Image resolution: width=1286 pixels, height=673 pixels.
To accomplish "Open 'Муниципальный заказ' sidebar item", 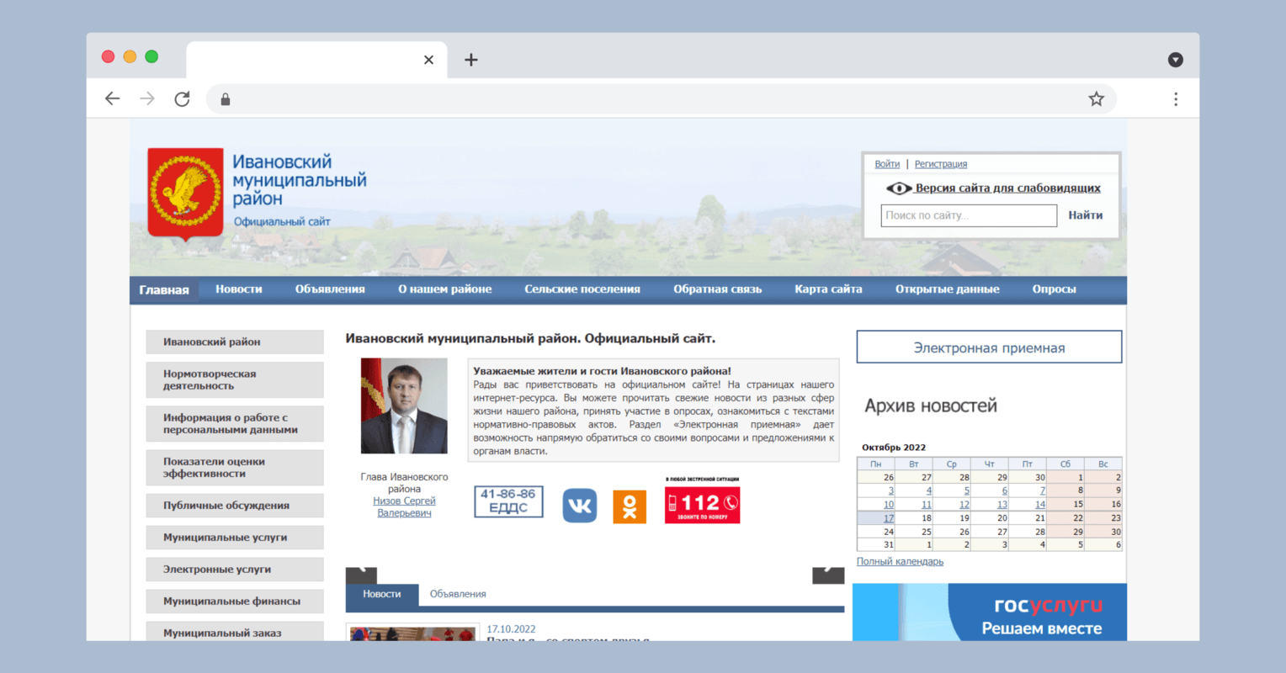I will (235, 632).
